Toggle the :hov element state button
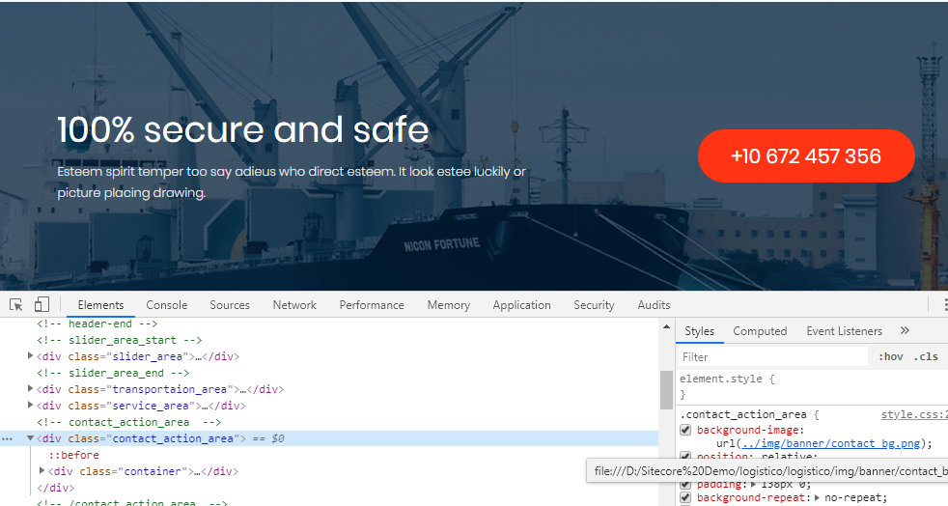 [890, 356]
